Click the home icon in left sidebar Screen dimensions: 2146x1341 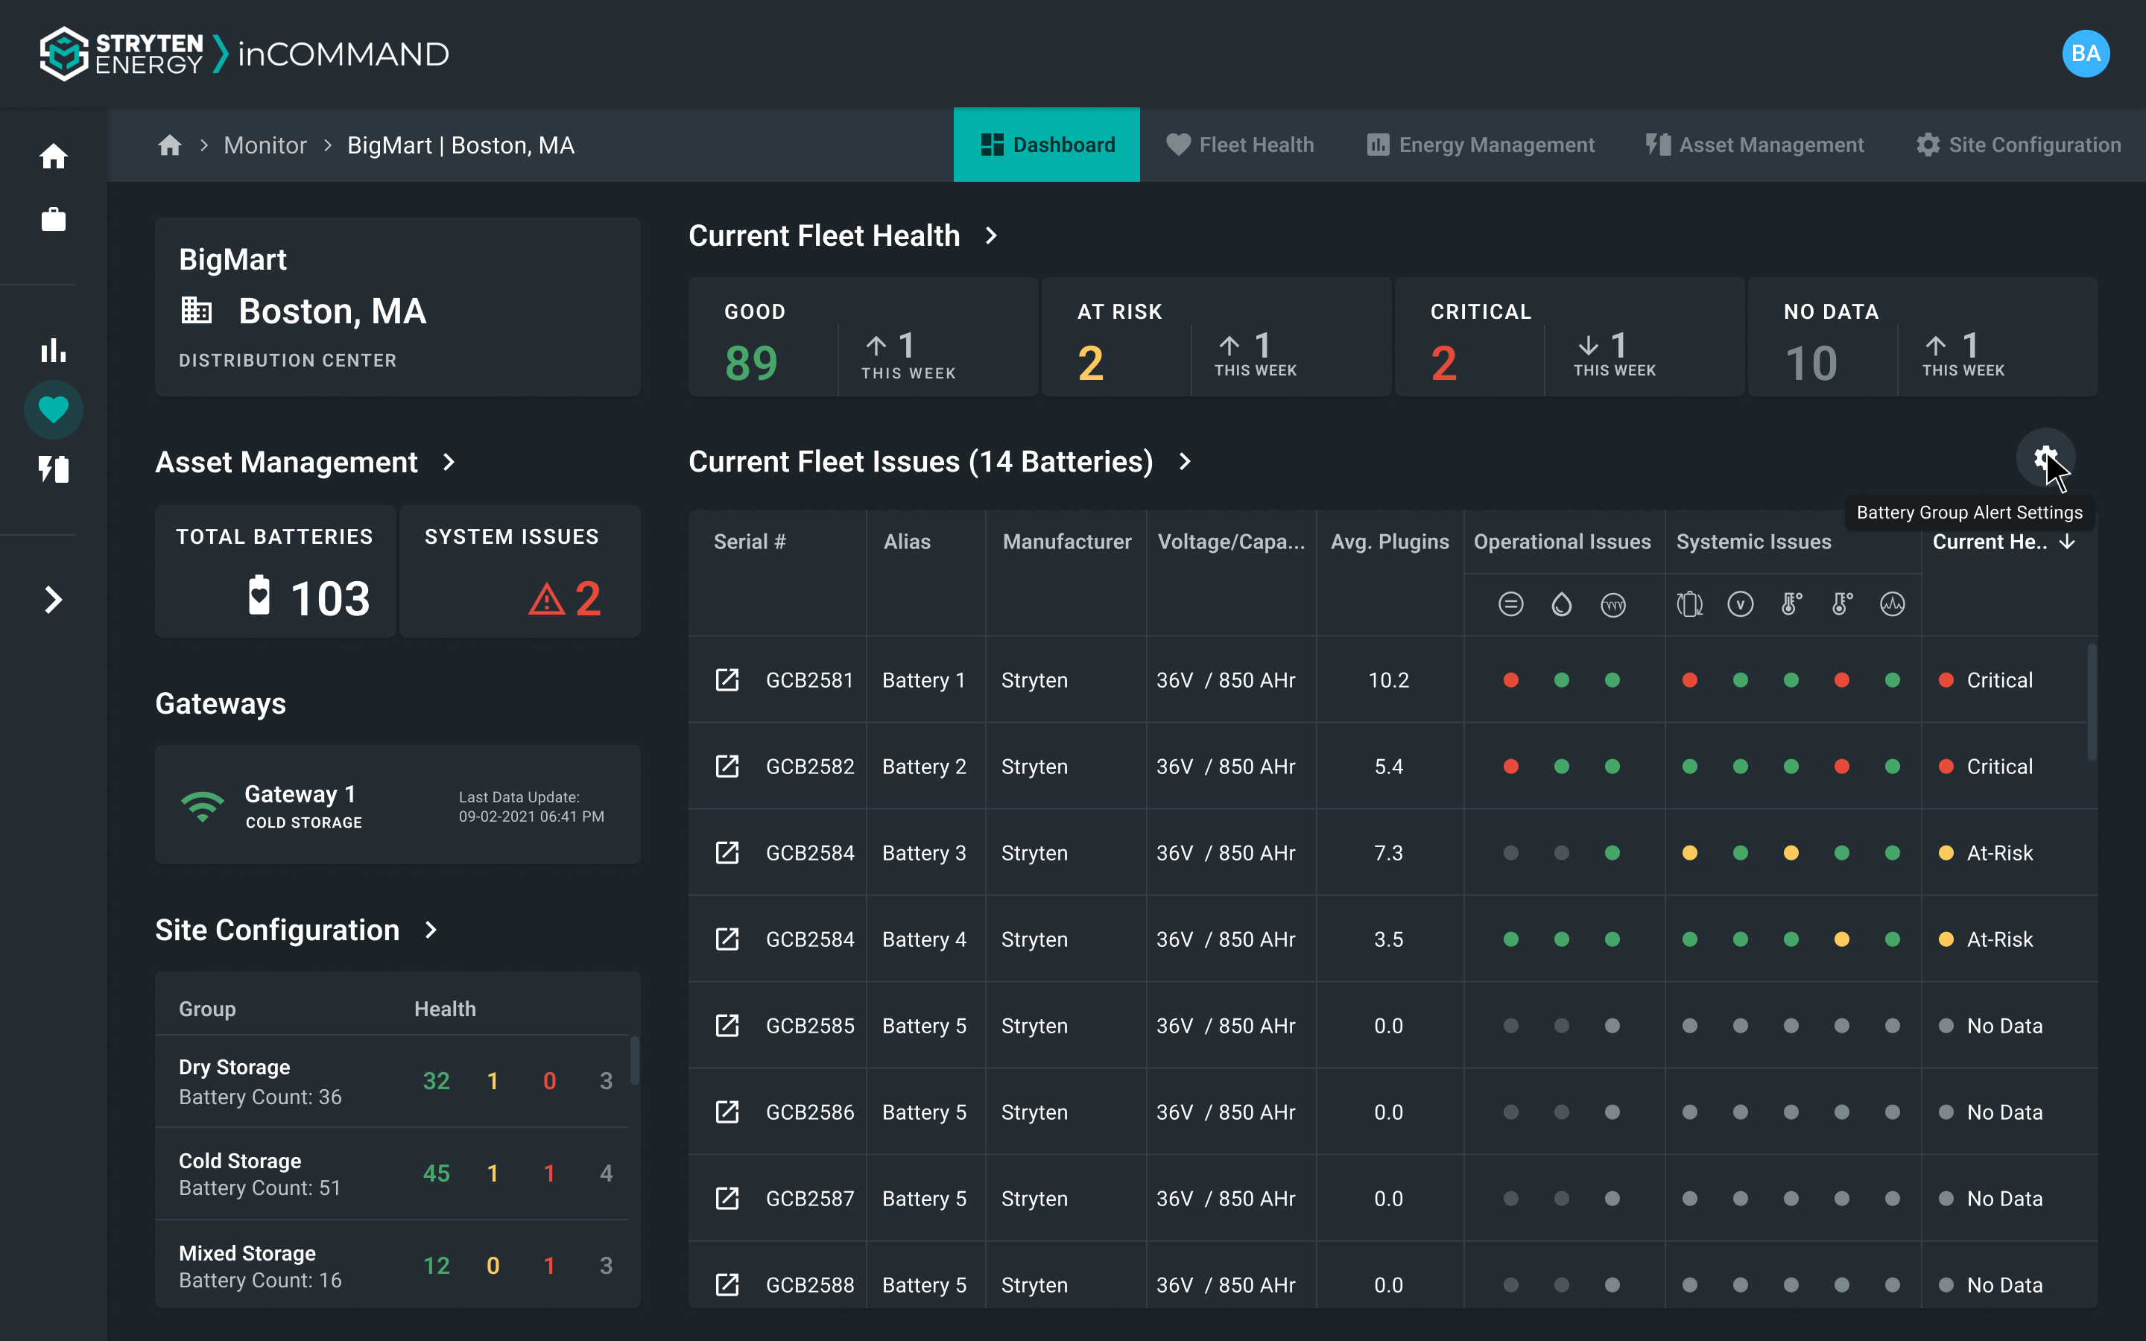(x=53, y=156)
